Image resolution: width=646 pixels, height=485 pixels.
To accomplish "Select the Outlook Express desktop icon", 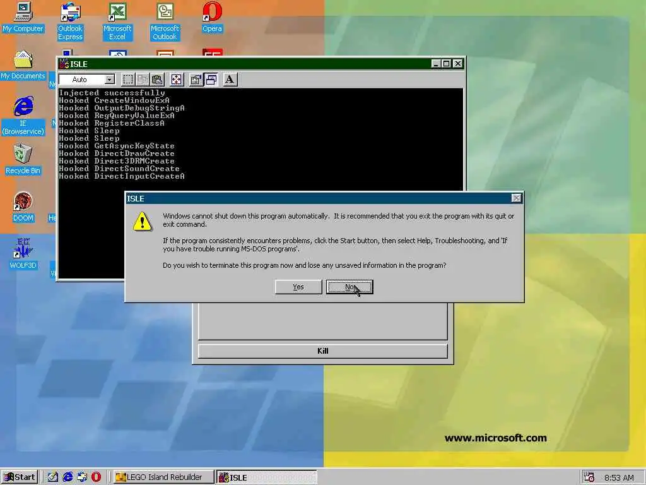I will click(70, 21).
